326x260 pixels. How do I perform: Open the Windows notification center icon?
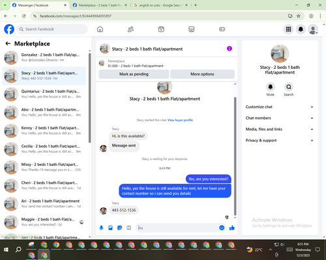[x=318, y=250]
